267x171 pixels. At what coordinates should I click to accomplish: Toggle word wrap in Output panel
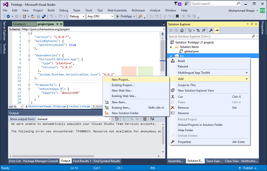click(152, 119)
